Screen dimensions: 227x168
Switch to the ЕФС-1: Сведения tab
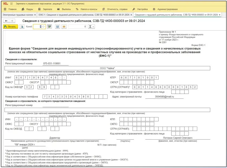pos(84,15)
